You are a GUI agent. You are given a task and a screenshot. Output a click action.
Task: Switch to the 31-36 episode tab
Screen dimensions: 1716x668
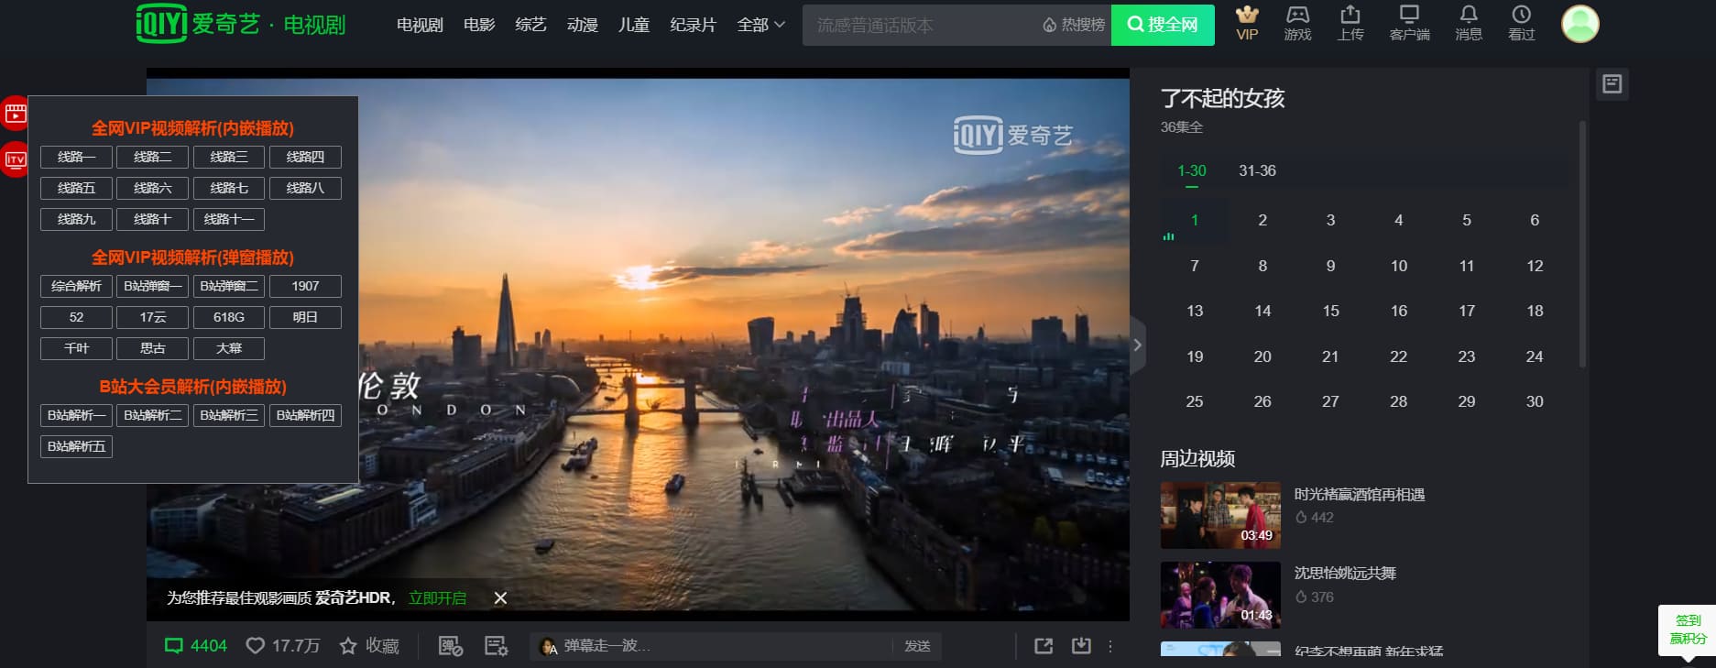point(1257,171)
